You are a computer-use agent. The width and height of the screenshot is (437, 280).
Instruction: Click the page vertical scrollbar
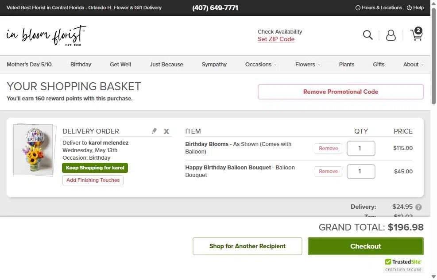tap(433, 56)
